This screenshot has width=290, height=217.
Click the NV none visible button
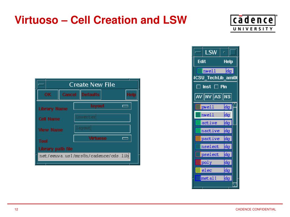pyautogui.click(x=208, y=97)
